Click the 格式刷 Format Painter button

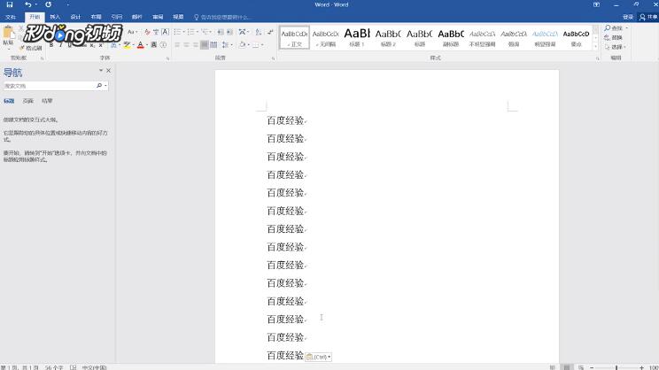click(31, 49)
